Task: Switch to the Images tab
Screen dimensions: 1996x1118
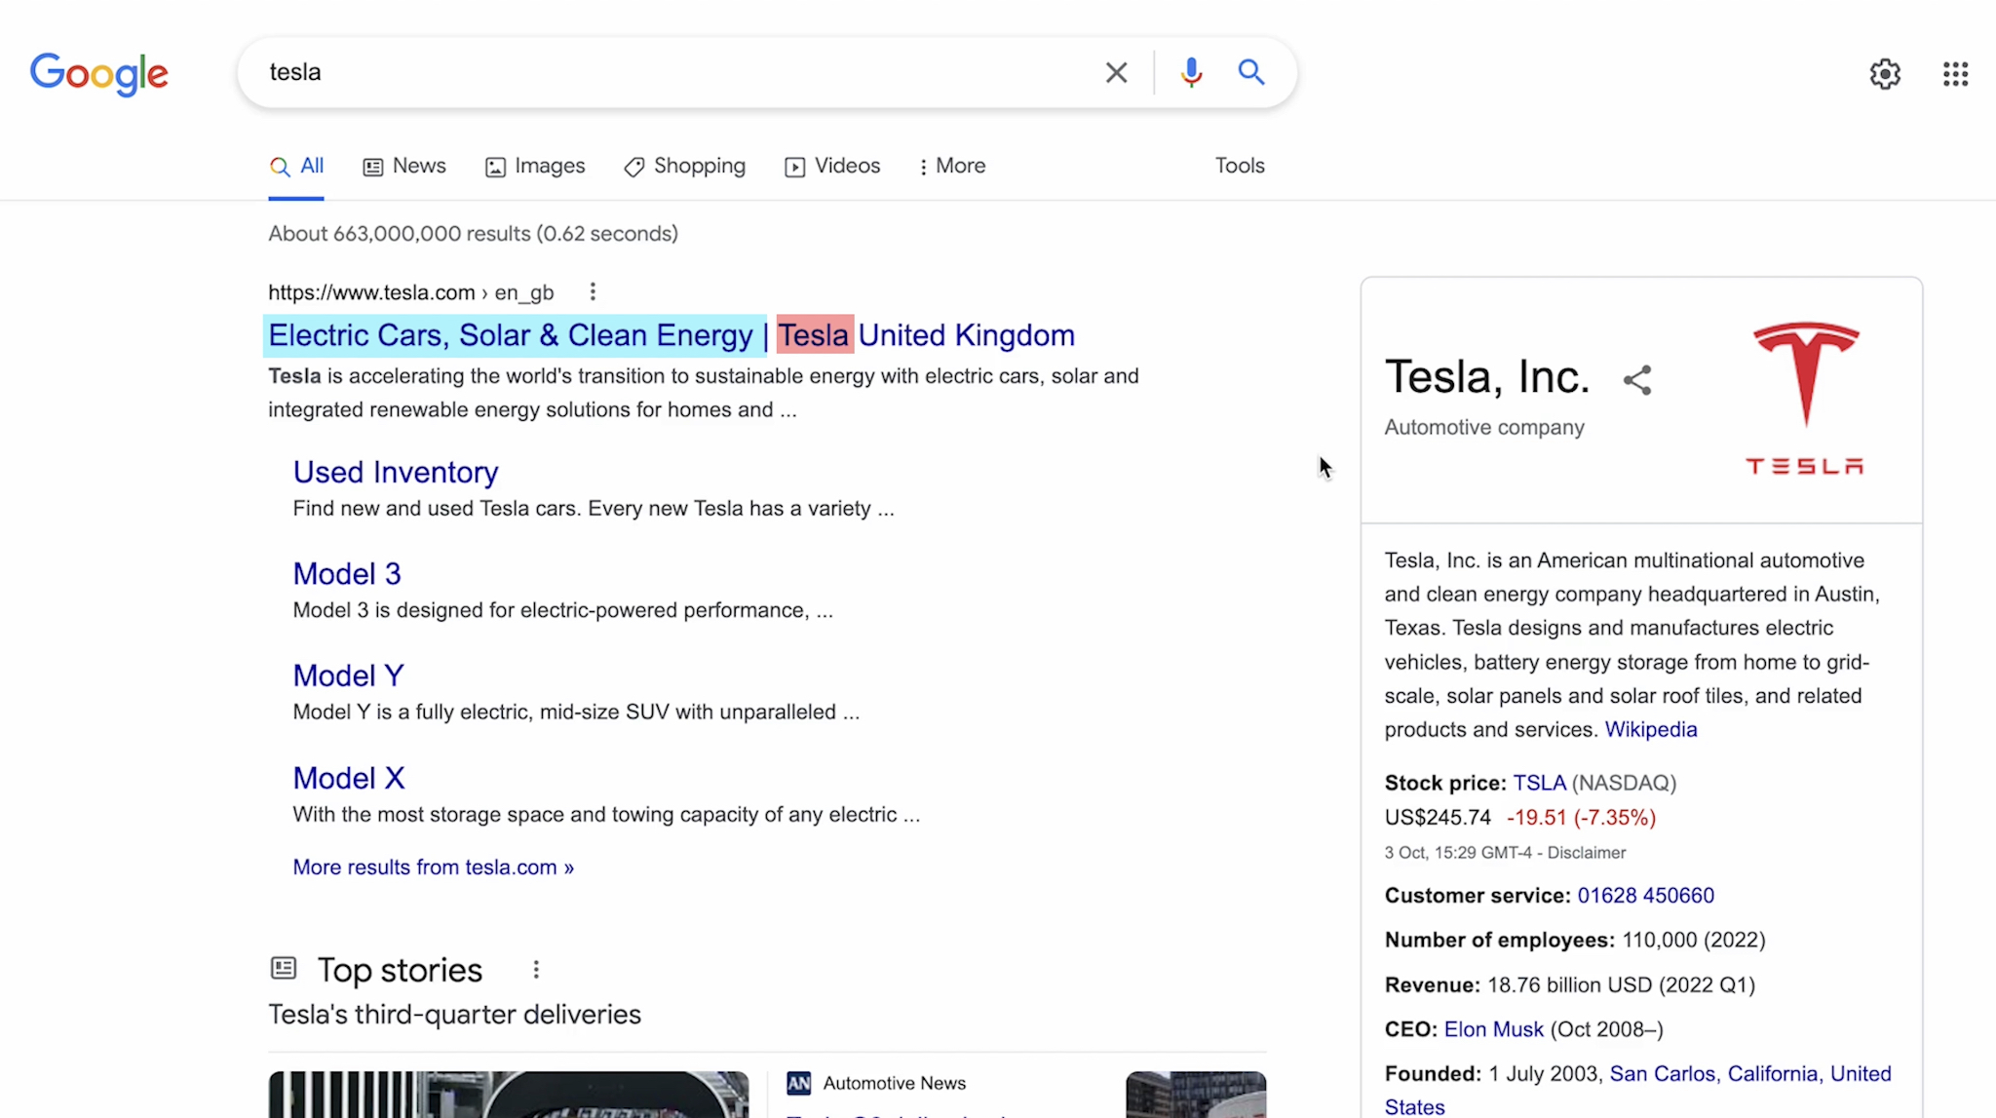Action: (535, 167)
